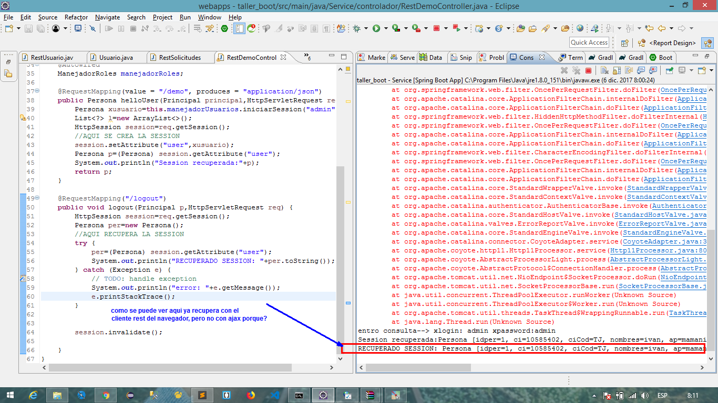Click the ESP keyboard language indicator
This screenshot has width=718, height=403.
point(662,395)
